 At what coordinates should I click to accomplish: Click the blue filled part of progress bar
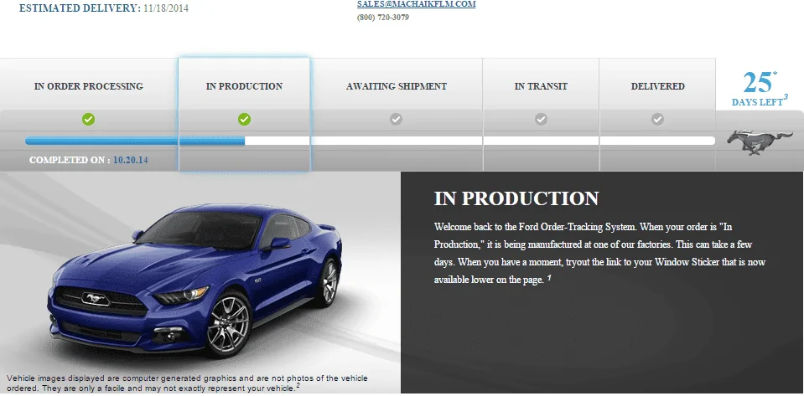(135, 141)
